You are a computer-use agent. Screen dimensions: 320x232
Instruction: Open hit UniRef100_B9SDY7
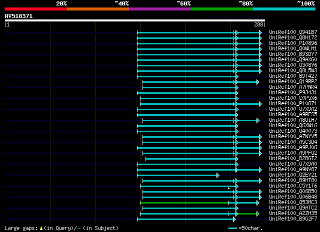click(x=293, y=54)
